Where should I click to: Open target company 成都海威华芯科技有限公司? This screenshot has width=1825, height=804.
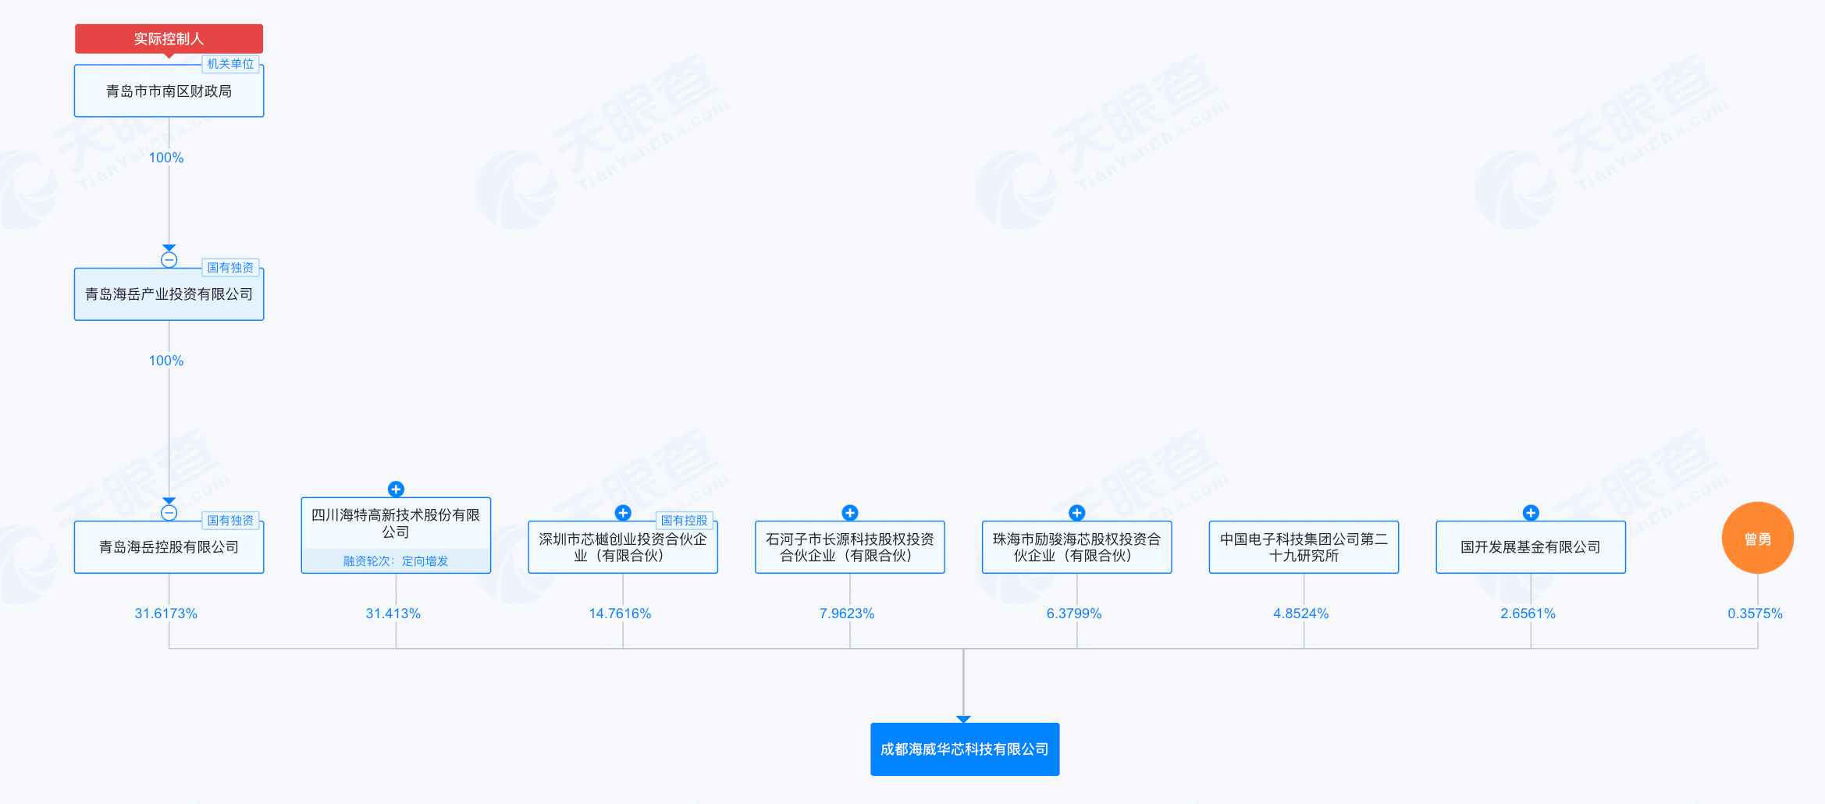[965, 749]
